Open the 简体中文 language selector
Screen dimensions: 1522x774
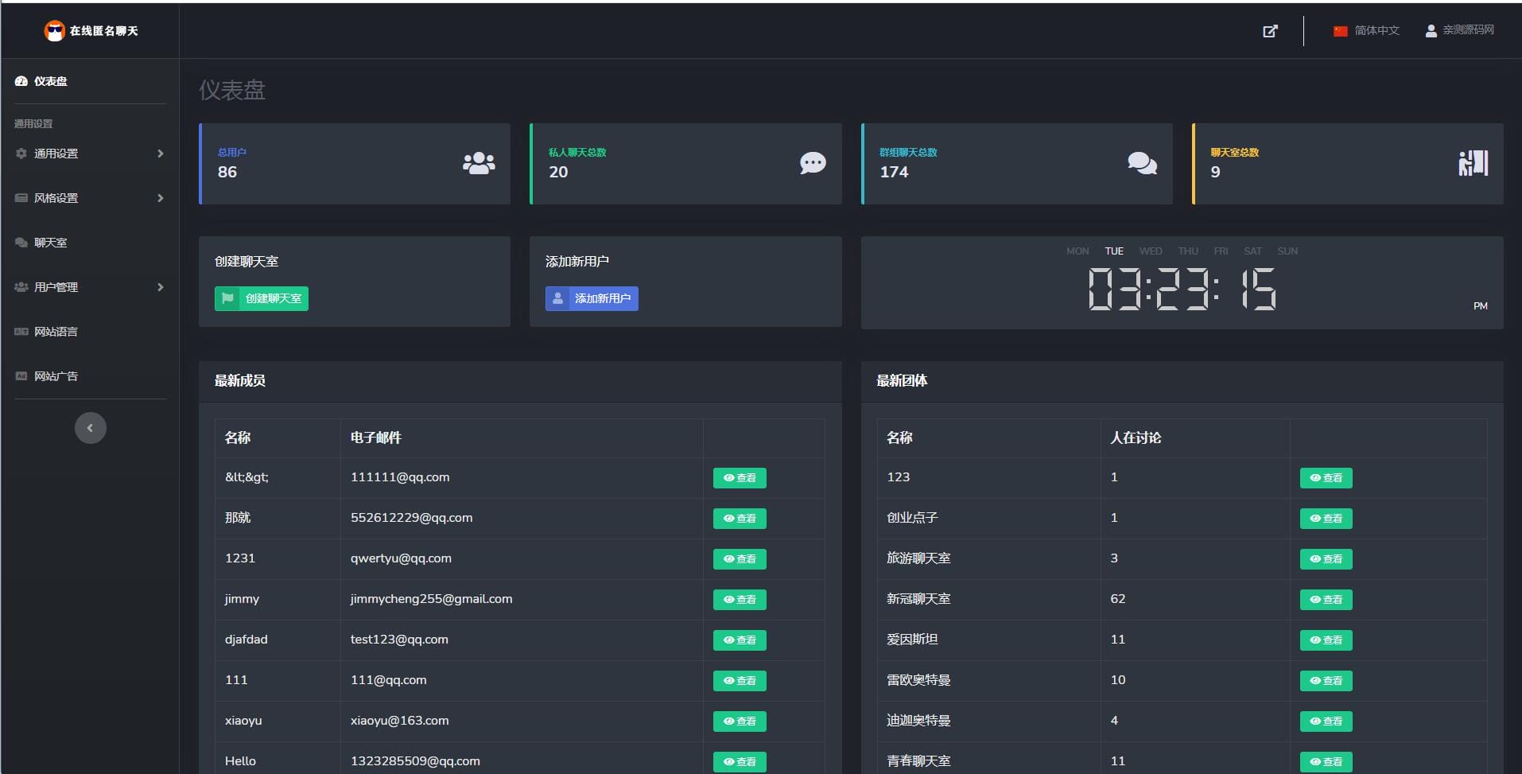point(1366,30)
